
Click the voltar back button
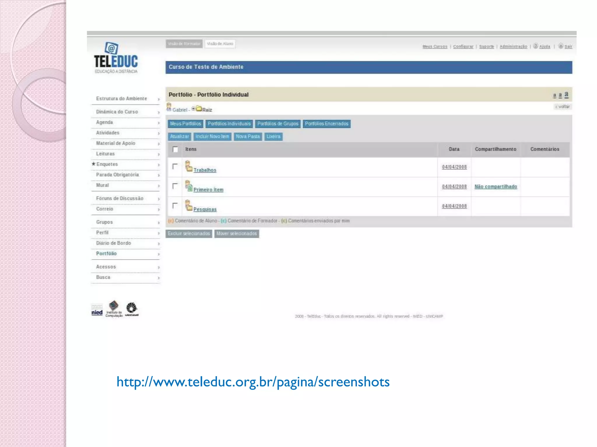tap(563, 107)
